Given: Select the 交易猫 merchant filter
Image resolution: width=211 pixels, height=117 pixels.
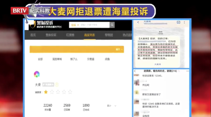Looking at the screenshot, I should [90, 59].
